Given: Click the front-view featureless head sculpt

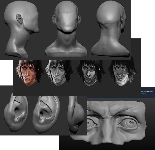Looking at the screenshot, I should click(66, 29).
